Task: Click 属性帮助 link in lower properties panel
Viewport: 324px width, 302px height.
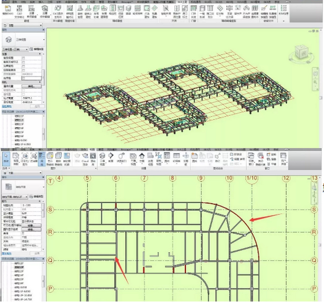Action: (7, 254)
